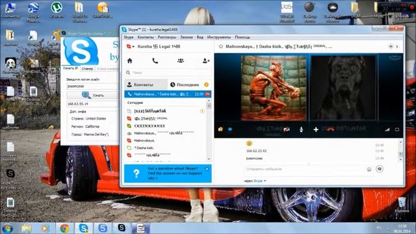Open Chrome from the taskbar
This screenshot has height=234, width=416.
tap(64, 228)
